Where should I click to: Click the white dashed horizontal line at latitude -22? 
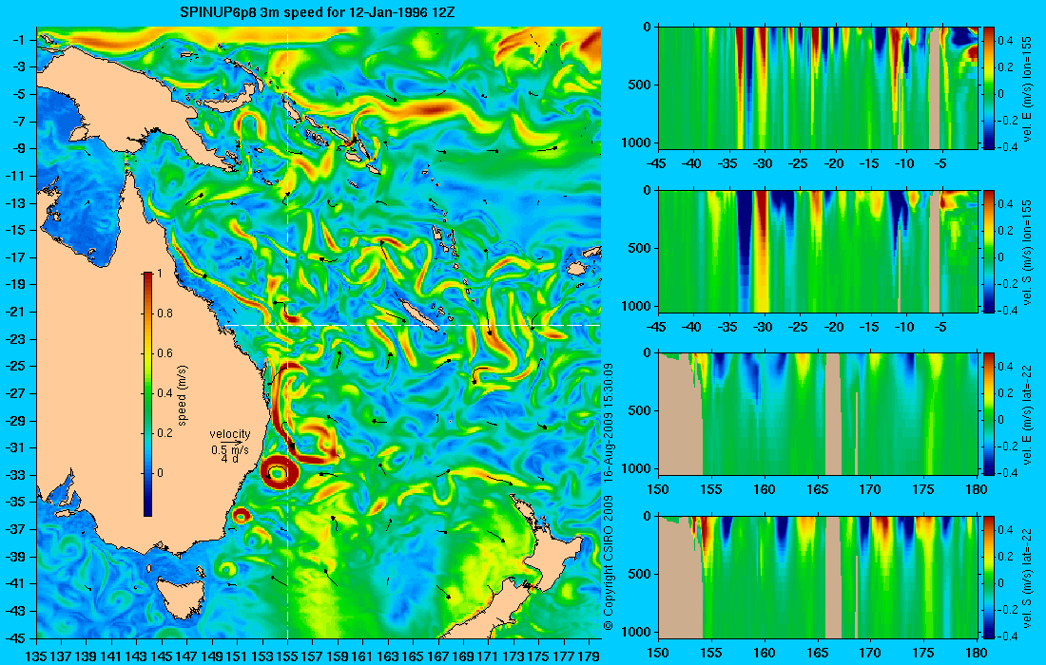point(414,325)
